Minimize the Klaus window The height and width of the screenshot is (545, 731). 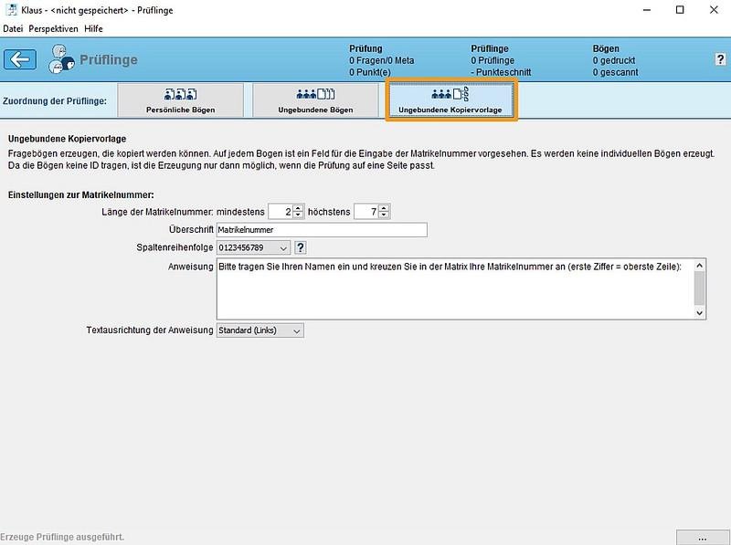coord(647,10)
